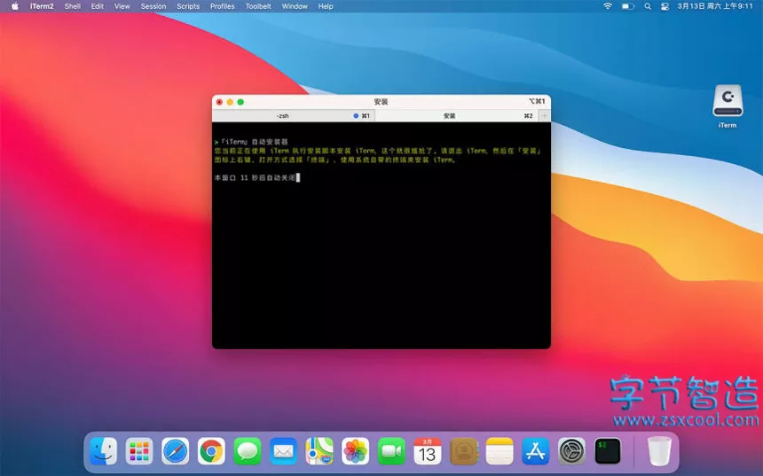
Task: Open Mail app in the Dock
Action: click(283, 451)
